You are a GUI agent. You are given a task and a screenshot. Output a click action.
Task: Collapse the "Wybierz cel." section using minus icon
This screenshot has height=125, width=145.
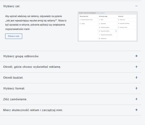pyautogui.click(x=136, y=6)
